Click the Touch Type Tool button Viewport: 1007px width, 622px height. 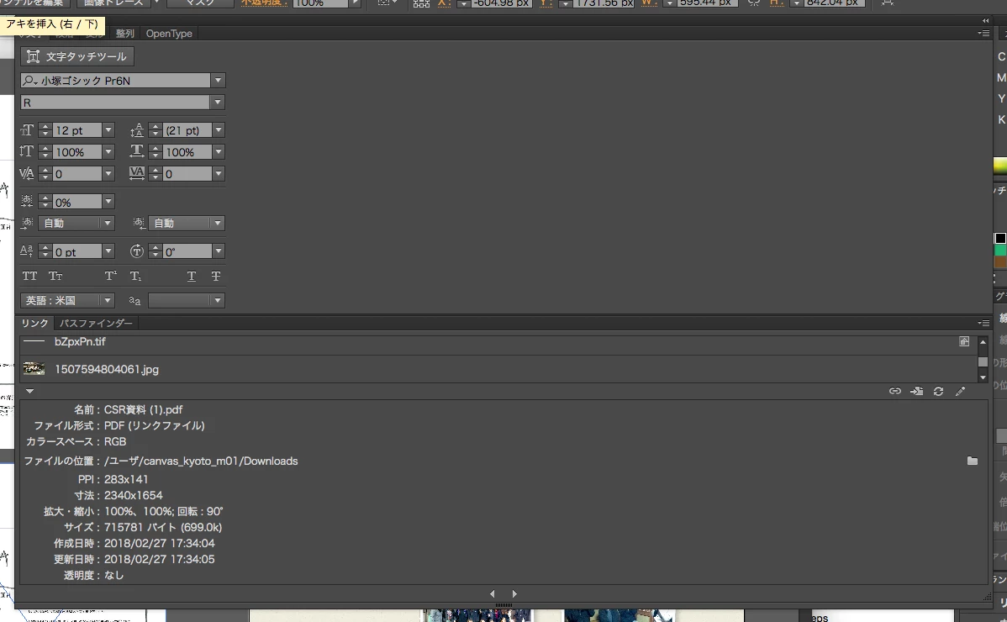[77, 56]
